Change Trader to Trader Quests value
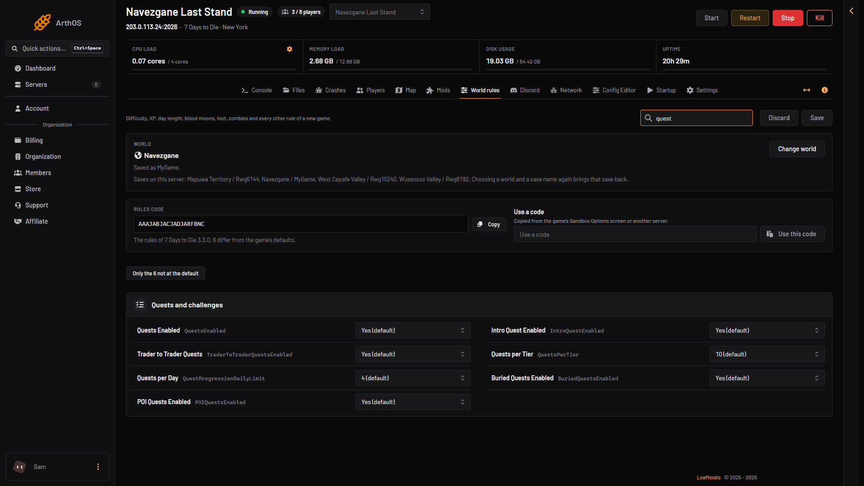Screen dimensions: 864x486 [x=413, y=354]
